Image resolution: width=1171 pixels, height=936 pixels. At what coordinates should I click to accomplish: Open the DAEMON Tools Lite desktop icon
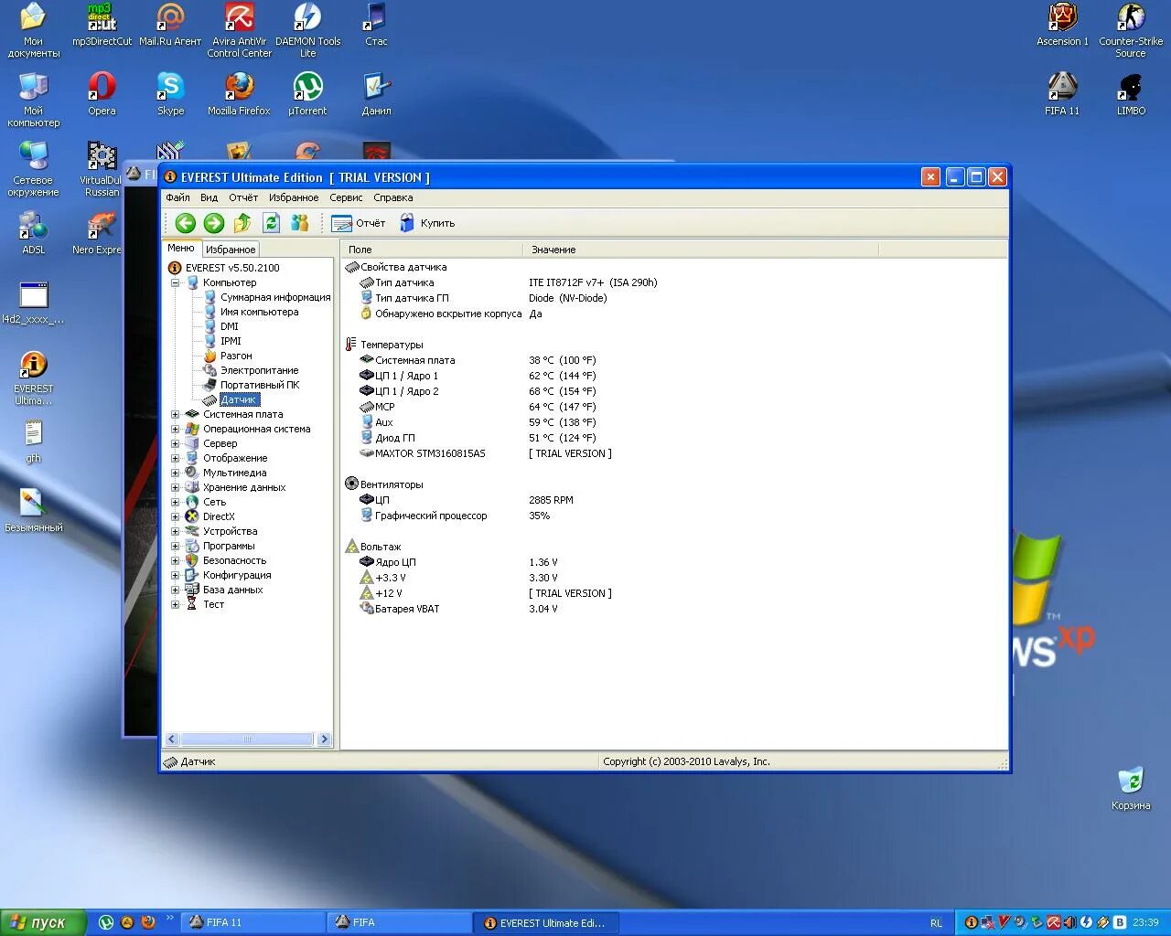(x=307, y=30)
